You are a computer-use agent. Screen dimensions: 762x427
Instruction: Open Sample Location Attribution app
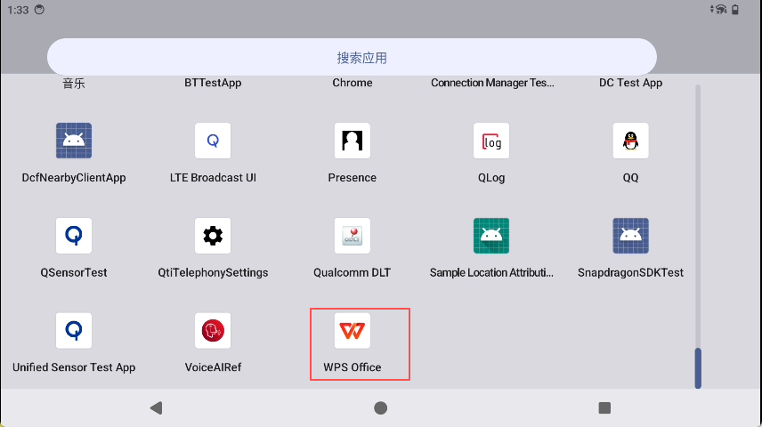coord(491,237)
